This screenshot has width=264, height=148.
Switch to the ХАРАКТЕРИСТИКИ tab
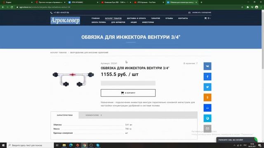point(65,115)
